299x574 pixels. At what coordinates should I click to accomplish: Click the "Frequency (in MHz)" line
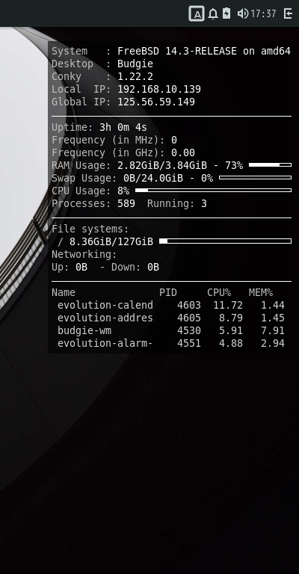point(114,141)
